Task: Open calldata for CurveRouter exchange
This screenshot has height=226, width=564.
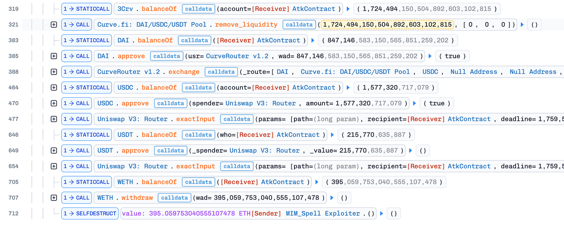Action: (x=221, y=72)
